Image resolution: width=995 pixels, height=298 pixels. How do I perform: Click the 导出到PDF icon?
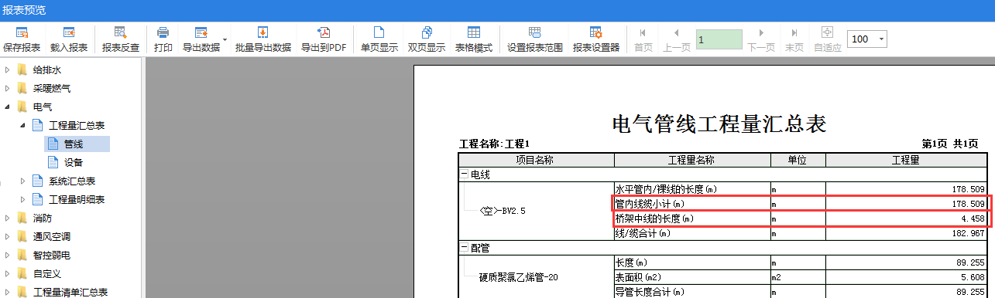pos(324,33)
